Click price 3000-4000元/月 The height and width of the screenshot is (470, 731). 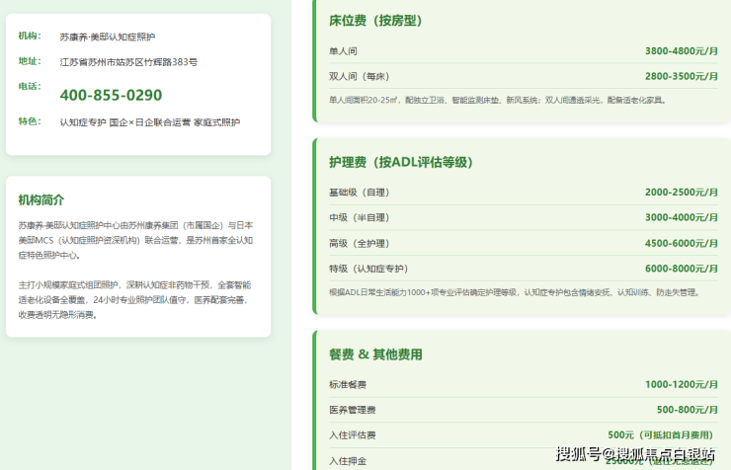pos(682,217)
